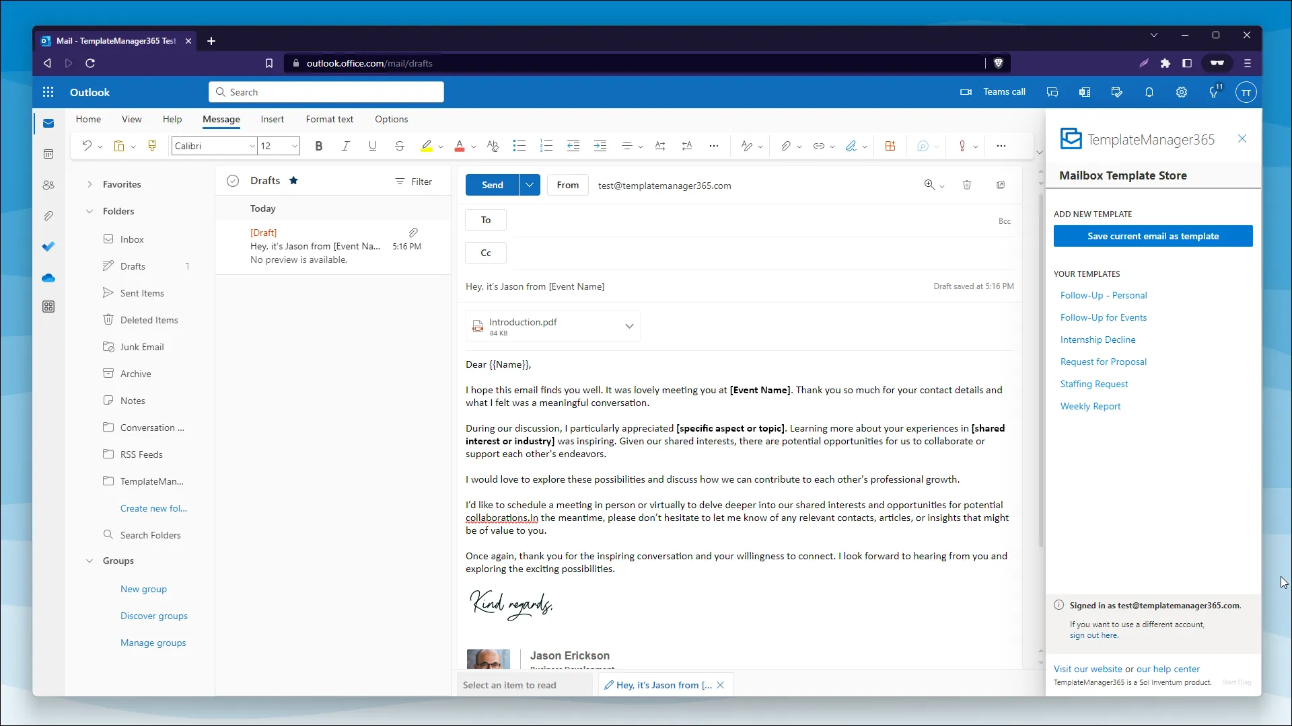The height and width of the screenshot is (726, 1292).
Task: Open the Weekly Report template link
Action: [x=1090, y=406]
